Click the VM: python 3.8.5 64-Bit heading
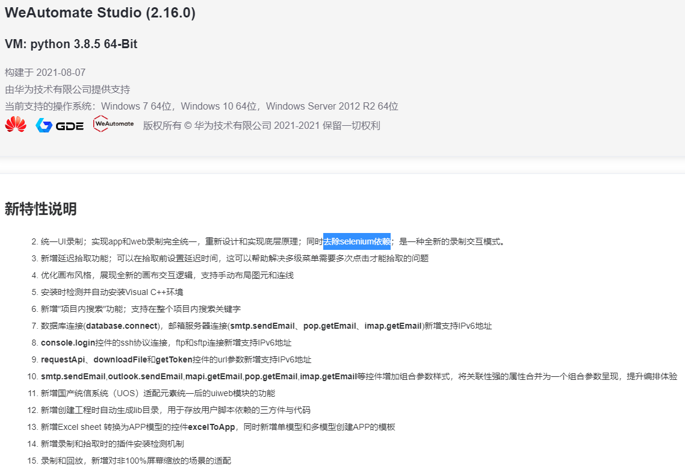Screen dimensions: 685x469 pyautogui.click(x=71, y=44)
